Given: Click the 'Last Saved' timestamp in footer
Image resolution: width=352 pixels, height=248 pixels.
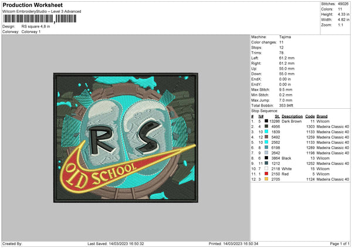Looking at the screenshot, I should [x=116, y=244].
